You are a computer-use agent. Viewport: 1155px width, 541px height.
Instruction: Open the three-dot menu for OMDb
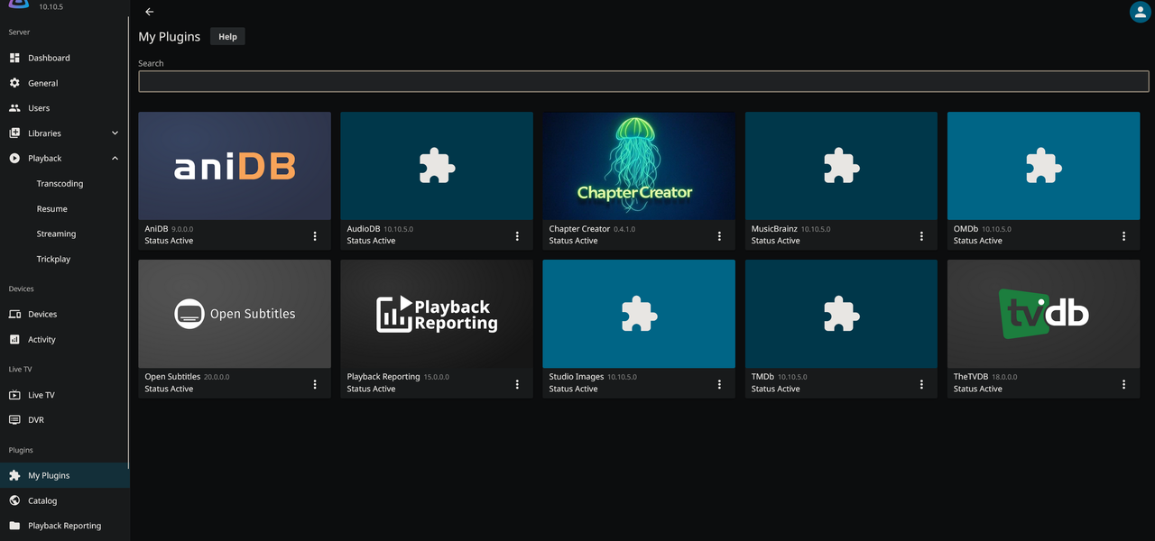pyautogui.click(x=1123, y=236)
